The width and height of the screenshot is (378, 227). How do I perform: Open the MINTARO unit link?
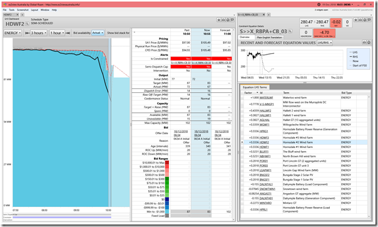(265, 203)
